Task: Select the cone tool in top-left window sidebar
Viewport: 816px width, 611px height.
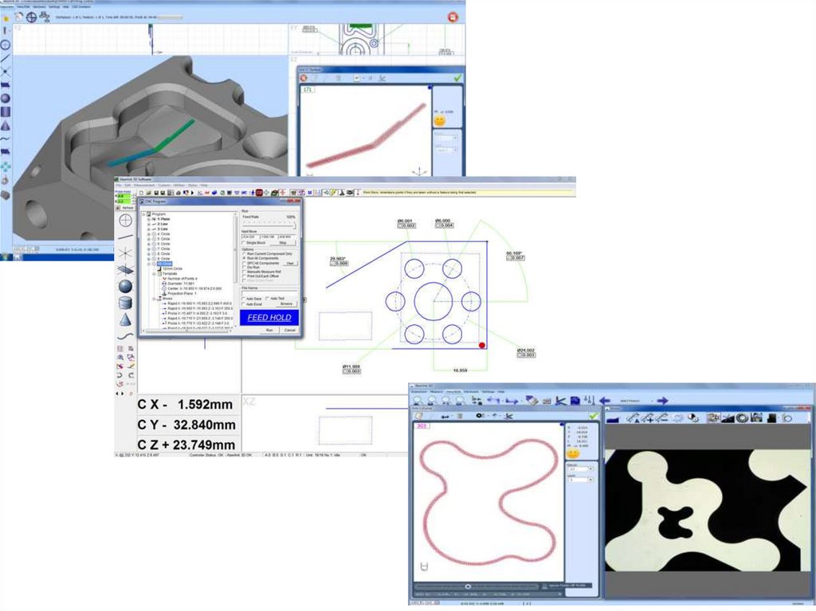Action: (6, 125)
